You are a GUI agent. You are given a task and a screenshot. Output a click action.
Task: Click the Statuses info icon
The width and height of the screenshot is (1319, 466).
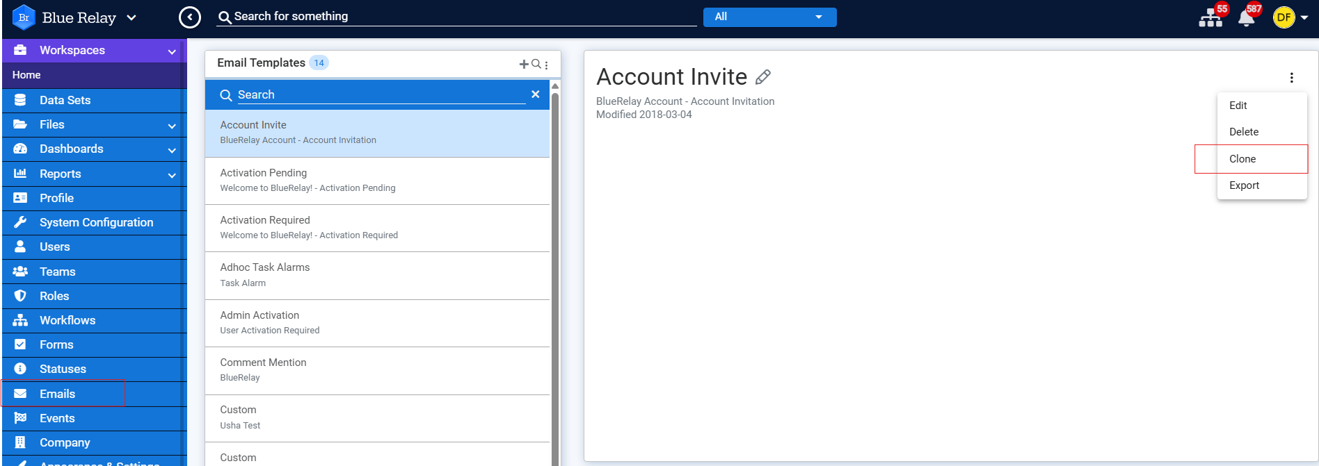click(20, 369)
